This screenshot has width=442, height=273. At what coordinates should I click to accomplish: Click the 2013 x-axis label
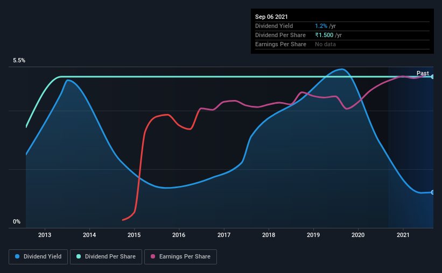point(45,235)
